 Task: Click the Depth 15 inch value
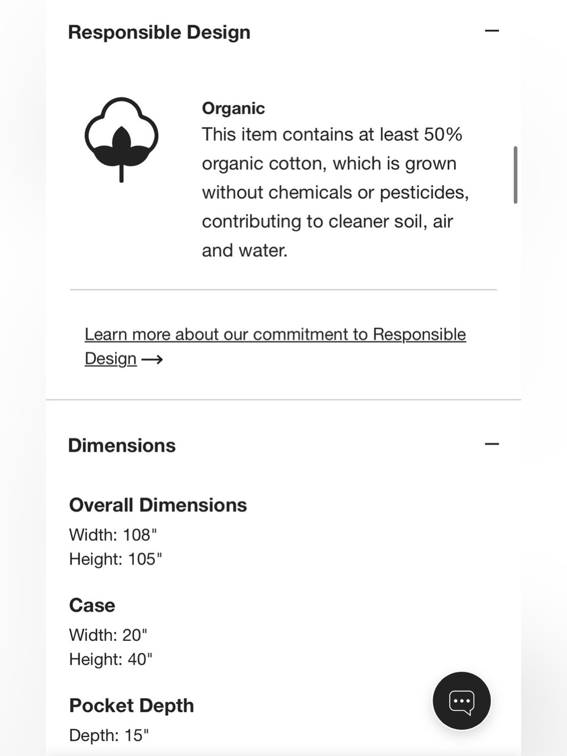(x=109, y=736)
